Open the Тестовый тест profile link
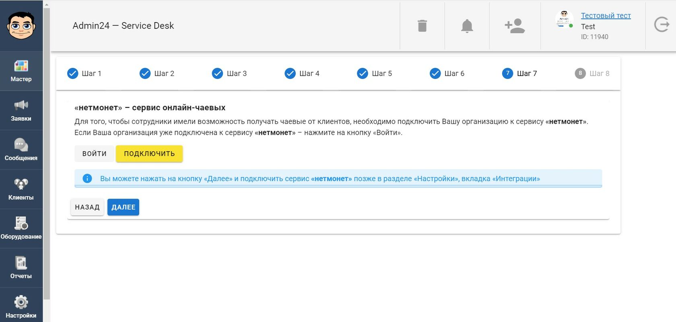676x322 pixels. pos(606,16)
